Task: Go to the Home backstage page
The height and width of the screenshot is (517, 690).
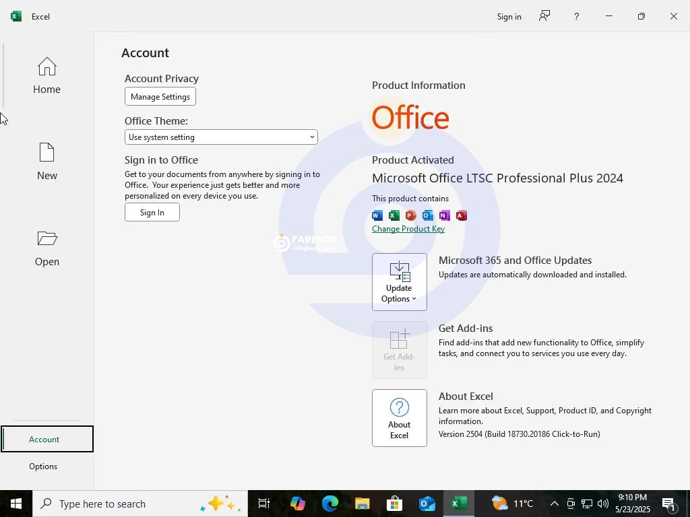Action: (x=46, y=75)
